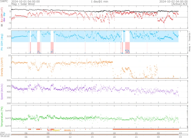The height and width of the screenshot is (138, 191).
Task: Click the long orange flag bar above the time axis
Action: (146, 129)
